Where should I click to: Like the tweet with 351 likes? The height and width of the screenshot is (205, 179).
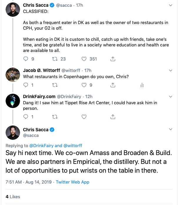pos(84,59)
